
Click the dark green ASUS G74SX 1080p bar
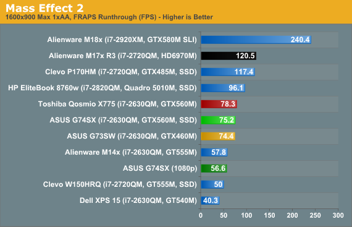[x=214, y=168]
